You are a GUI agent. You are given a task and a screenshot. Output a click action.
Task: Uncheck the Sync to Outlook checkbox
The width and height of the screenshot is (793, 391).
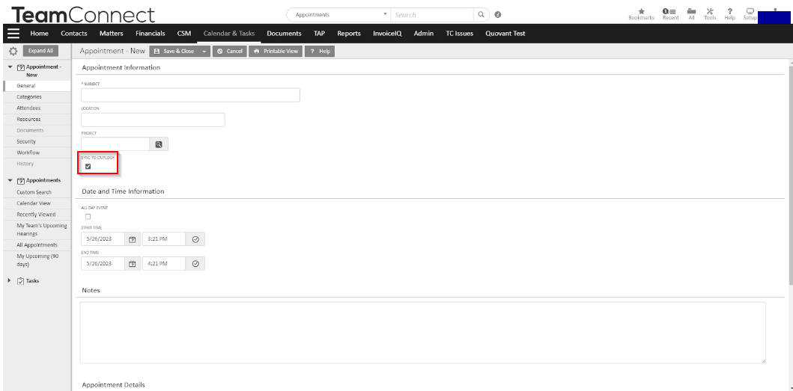click(x=88, y=167)
